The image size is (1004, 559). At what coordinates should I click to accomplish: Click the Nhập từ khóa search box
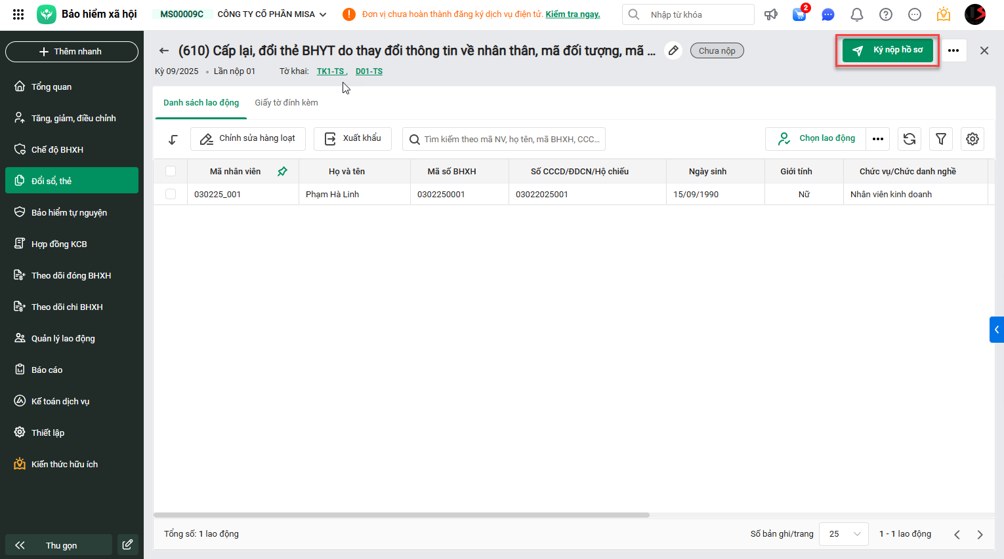pos(688,14)
